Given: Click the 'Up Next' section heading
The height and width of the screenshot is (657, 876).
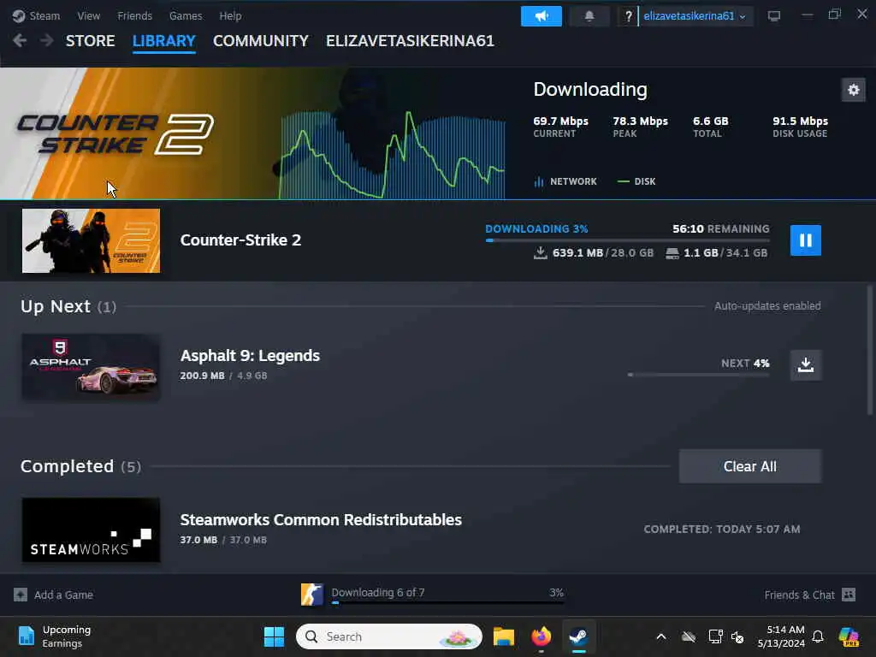Looking at the screenshot, I should tap(56, 307).
